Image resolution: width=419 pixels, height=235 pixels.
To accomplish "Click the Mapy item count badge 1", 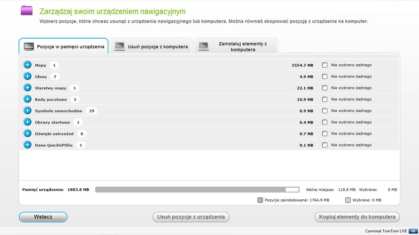I will pos(54,65).
